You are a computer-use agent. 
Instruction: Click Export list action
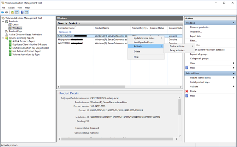click(x=196, y=36)
